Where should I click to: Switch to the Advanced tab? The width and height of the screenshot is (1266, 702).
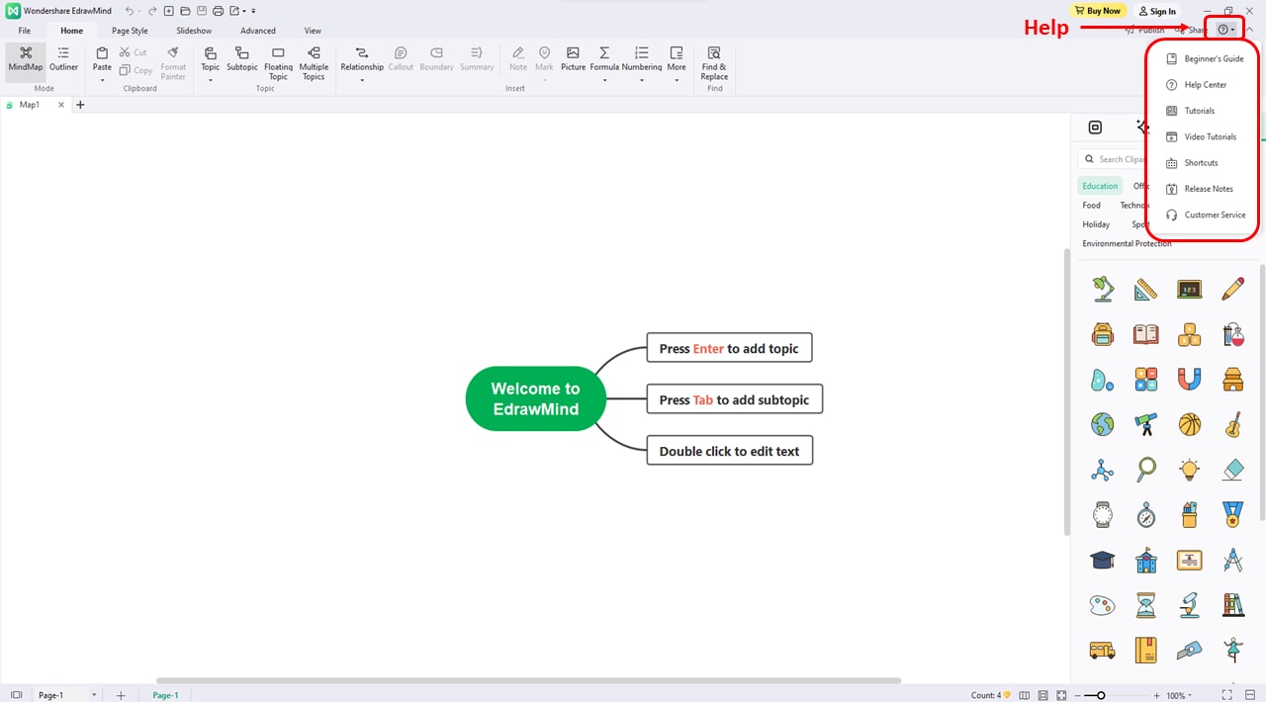(258, 31)
